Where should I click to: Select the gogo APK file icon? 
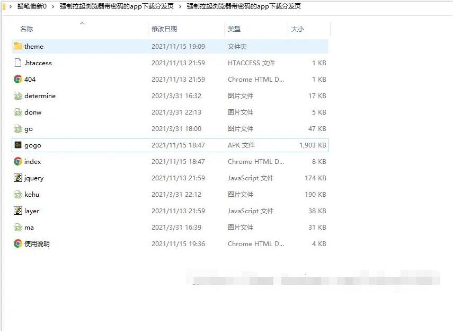[18, 145]
